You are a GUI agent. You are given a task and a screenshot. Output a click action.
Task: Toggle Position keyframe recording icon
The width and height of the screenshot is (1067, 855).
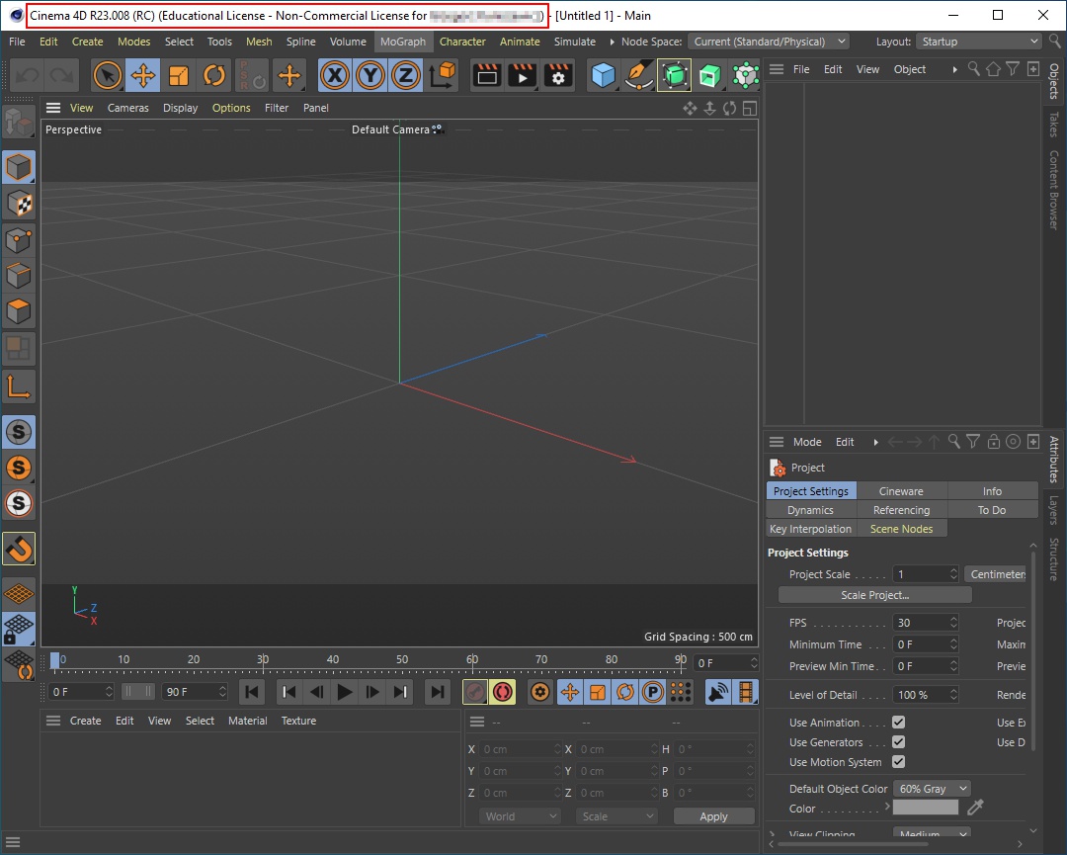click(570, 693)
